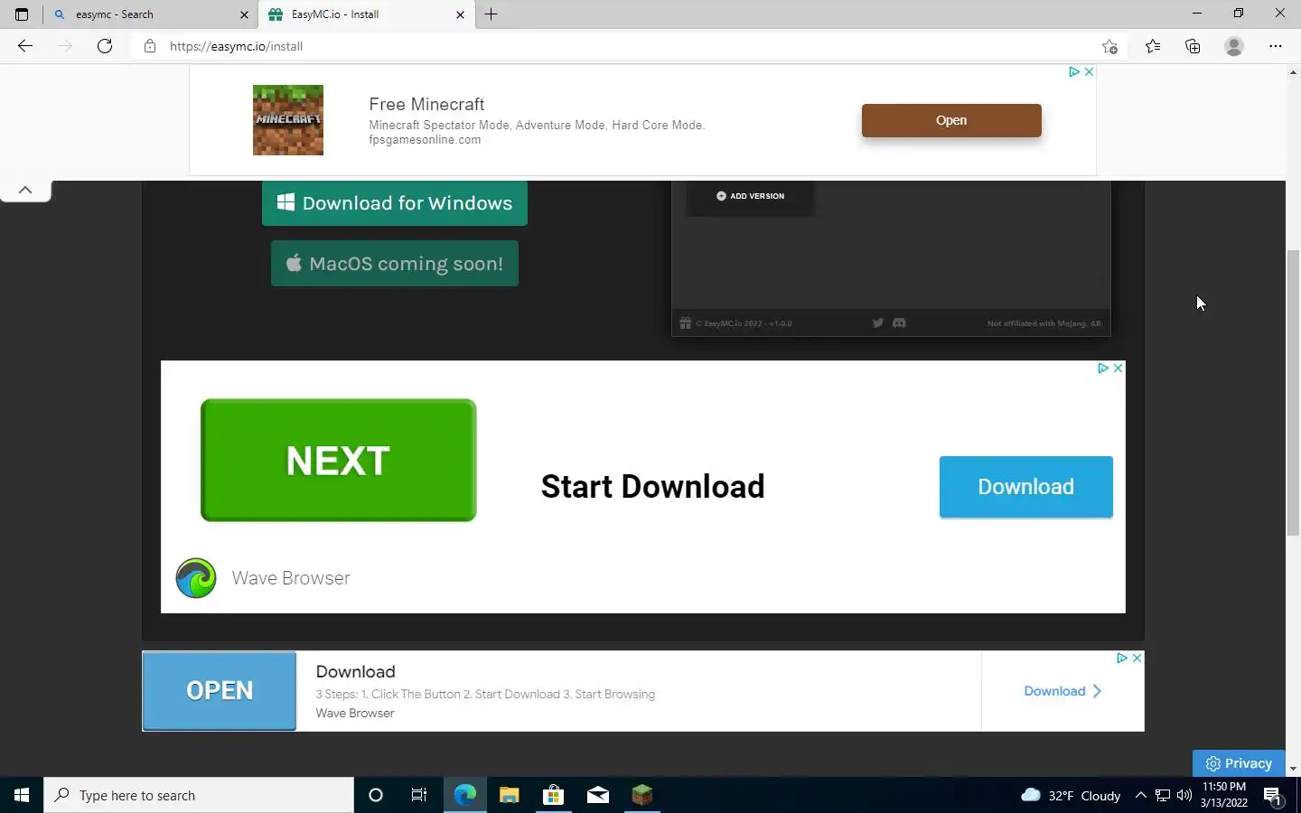Screen dimensions: 1301x813
Task: Open the weather widget 32°F Cloudy
Action: [x=1071, y=795]
